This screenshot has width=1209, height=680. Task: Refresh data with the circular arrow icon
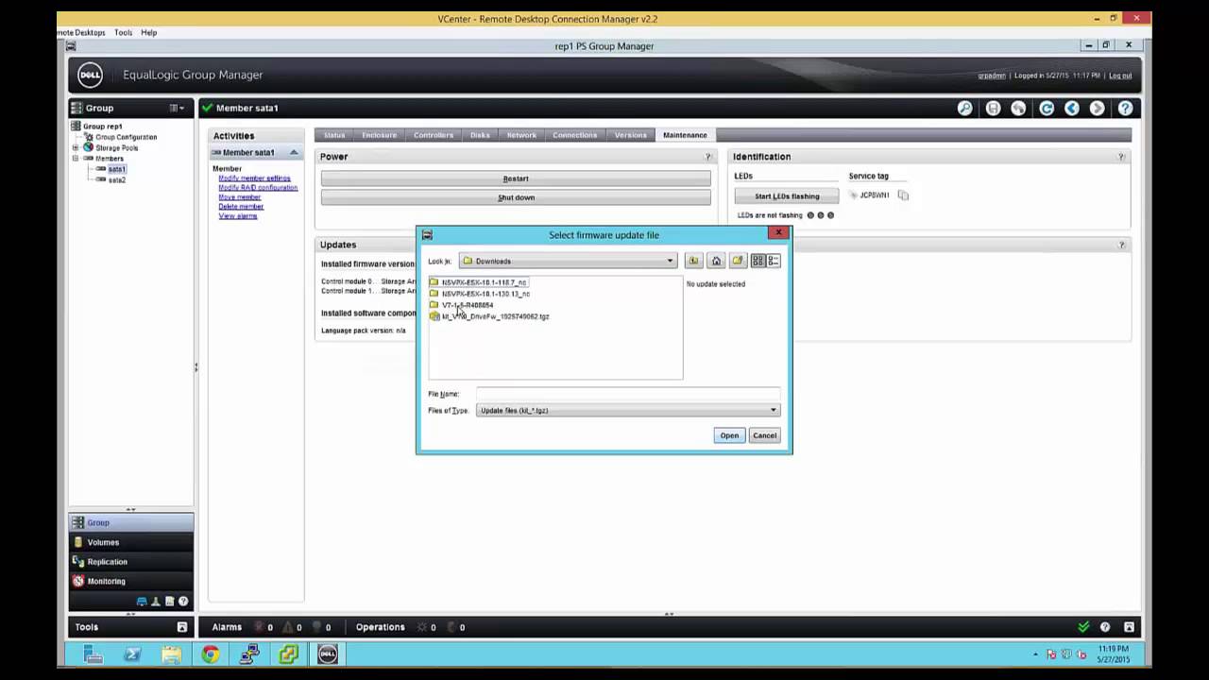point(1047,109)
